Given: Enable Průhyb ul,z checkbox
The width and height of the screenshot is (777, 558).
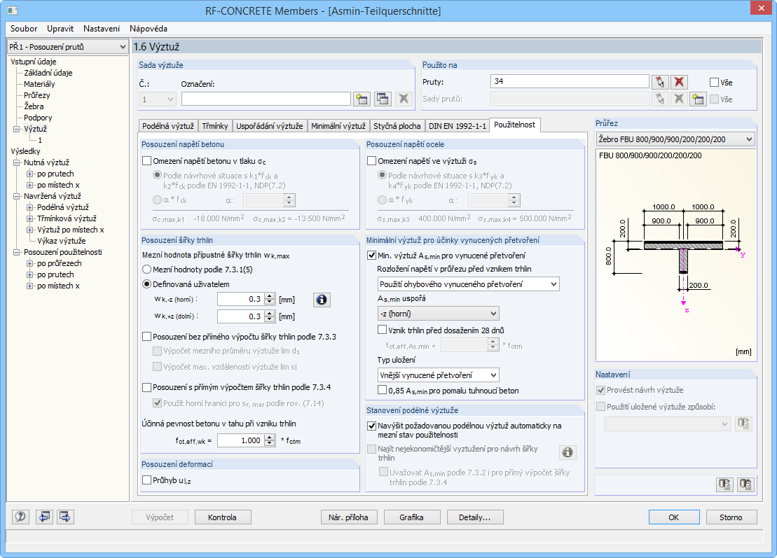Looking at the screenshot, I should 146,480.
